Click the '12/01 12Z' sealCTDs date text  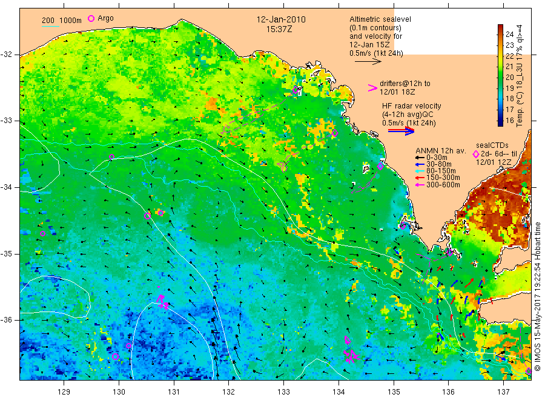(493, 162)
